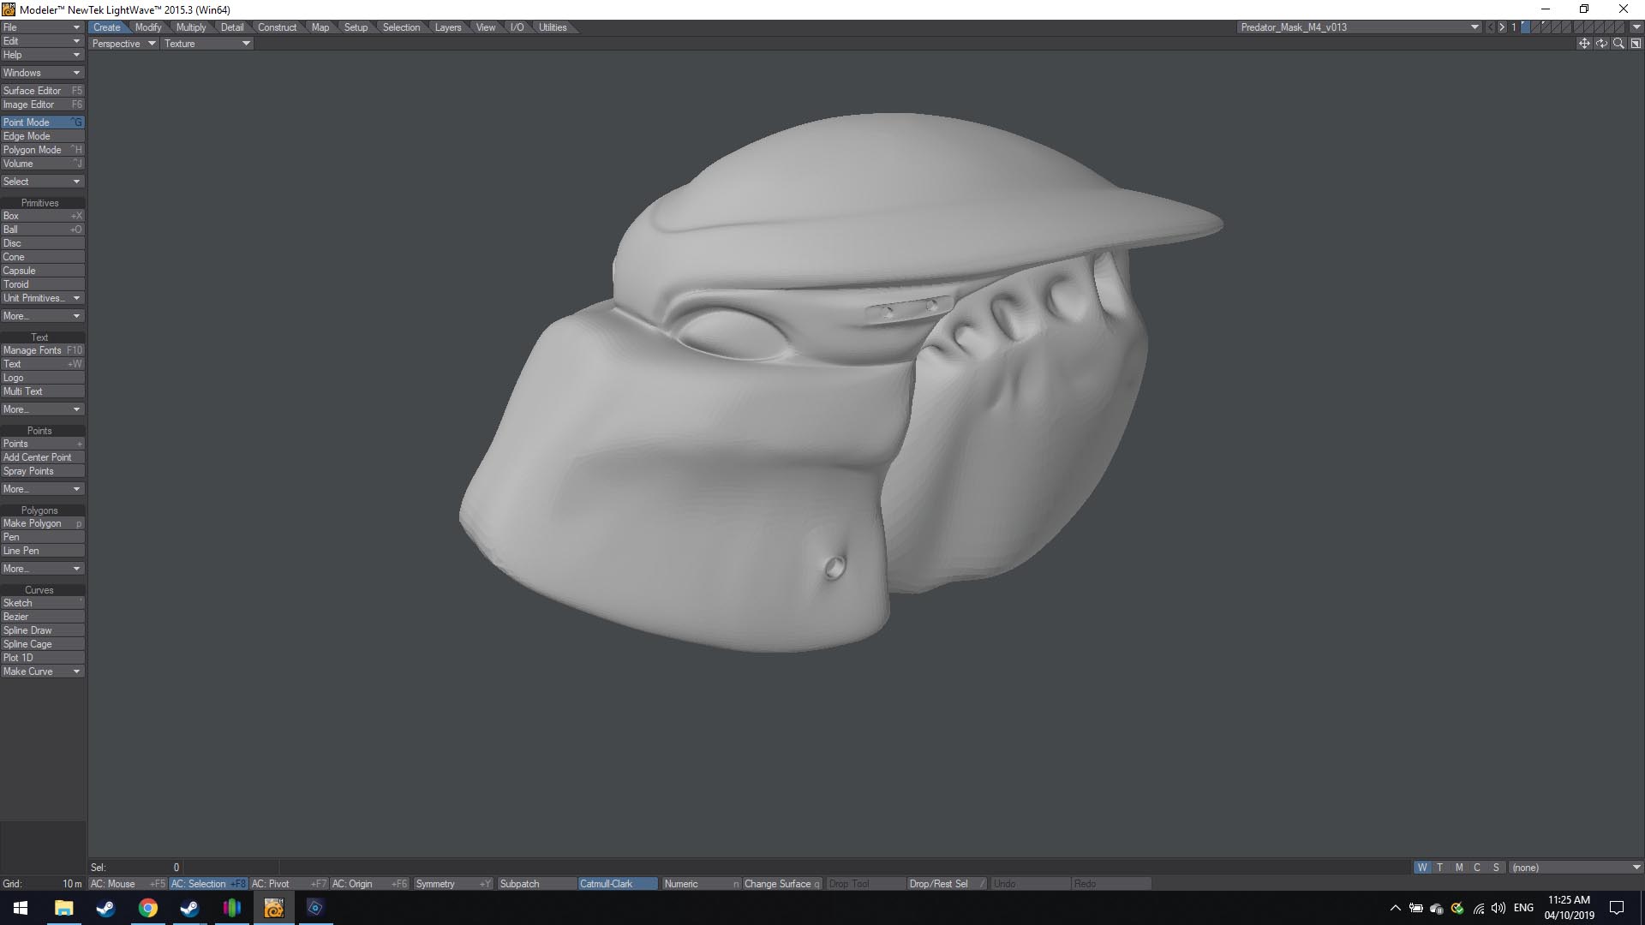
Task: Activate Polygon Mode
Action: coord(42,150)
